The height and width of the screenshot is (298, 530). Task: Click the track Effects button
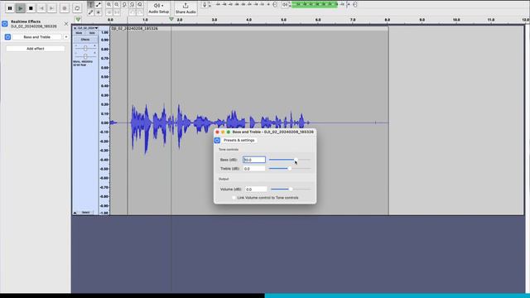(x=85, y=40)
